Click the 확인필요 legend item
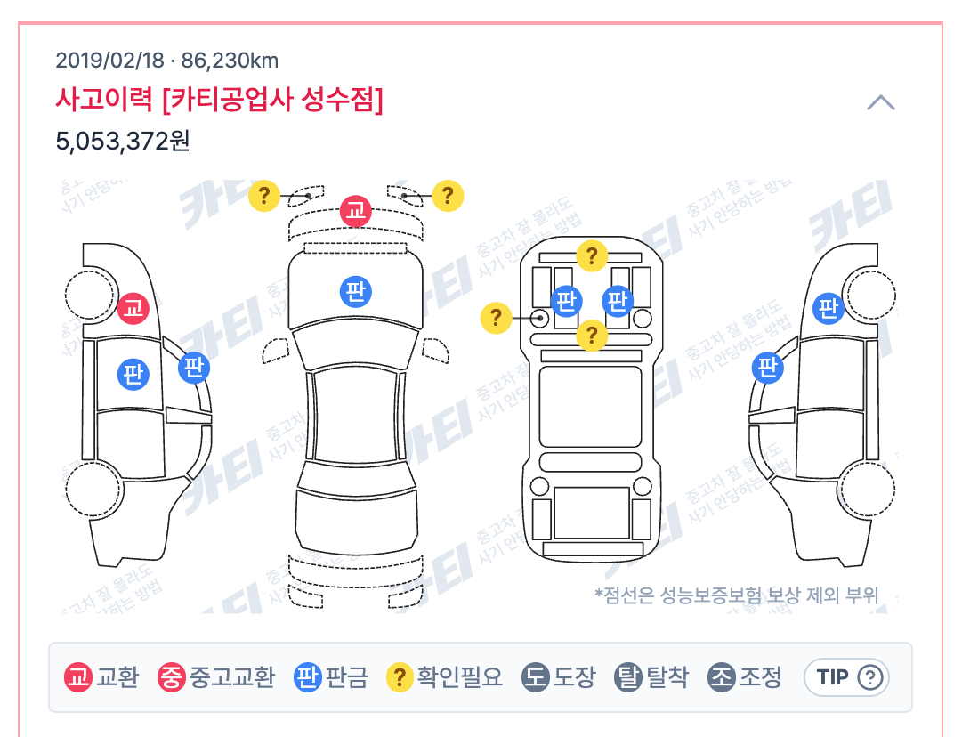Screen dimensions: 970x737 (x=444, y=677)
